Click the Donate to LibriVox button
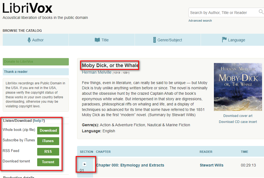This screenshot has width=264, height=178. click(x=36, y=62)
